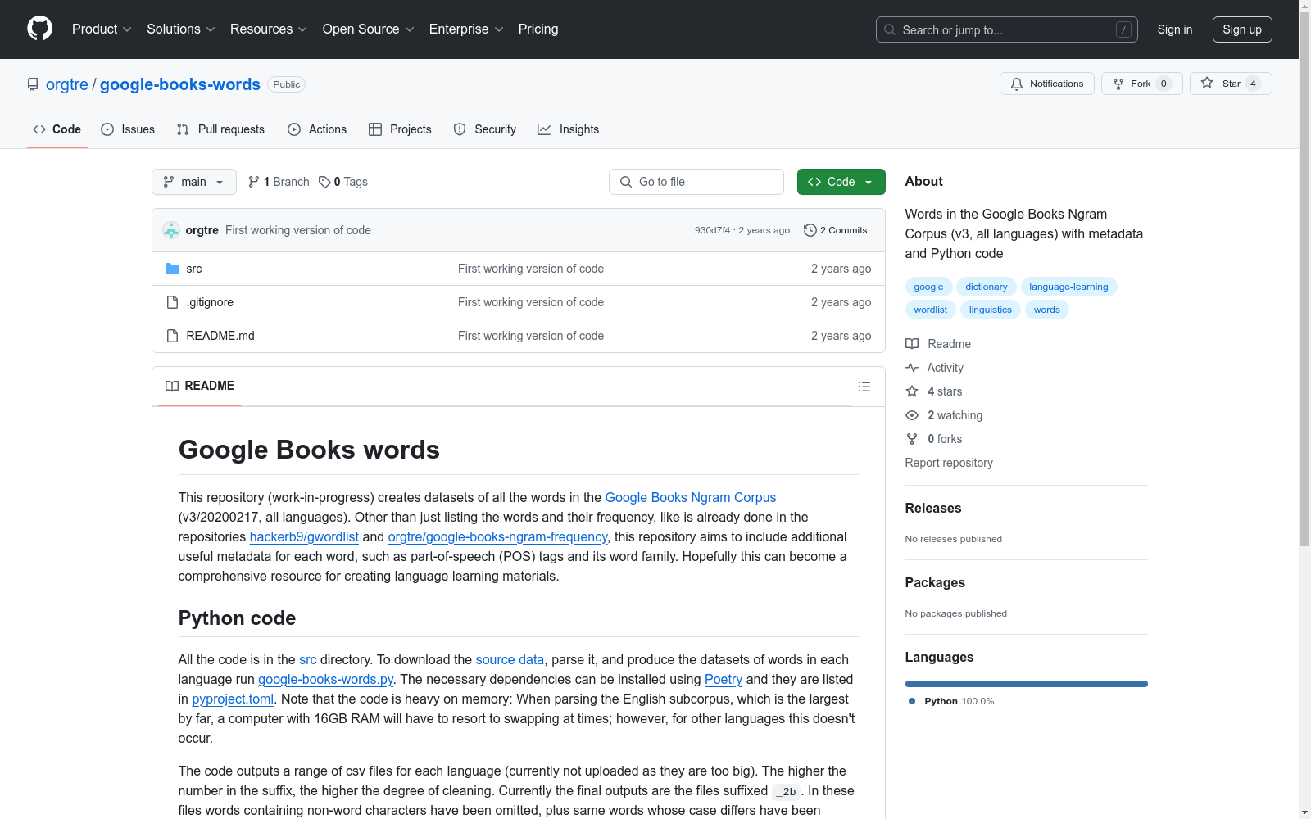The width and height of the screenshot is (1311, 819).
Task: Click the Python language bar
Action: click(1027, 684)
